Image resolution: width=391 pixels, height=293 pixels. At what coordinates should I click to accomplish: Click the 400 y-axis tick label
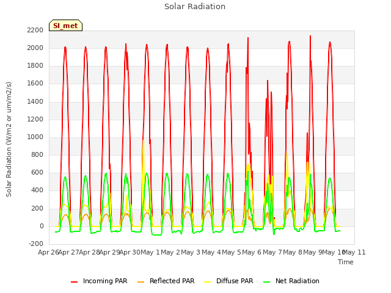pyautogui.click(x=37, y=190)
